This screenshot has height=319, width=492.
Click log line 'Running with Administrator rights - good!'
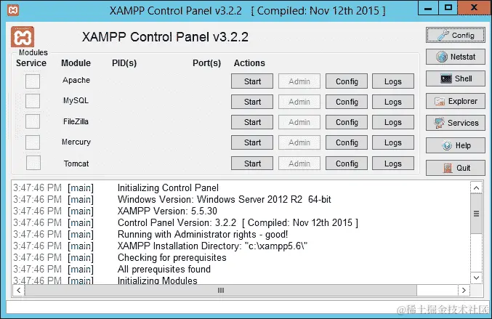click(x=203, y=234)
